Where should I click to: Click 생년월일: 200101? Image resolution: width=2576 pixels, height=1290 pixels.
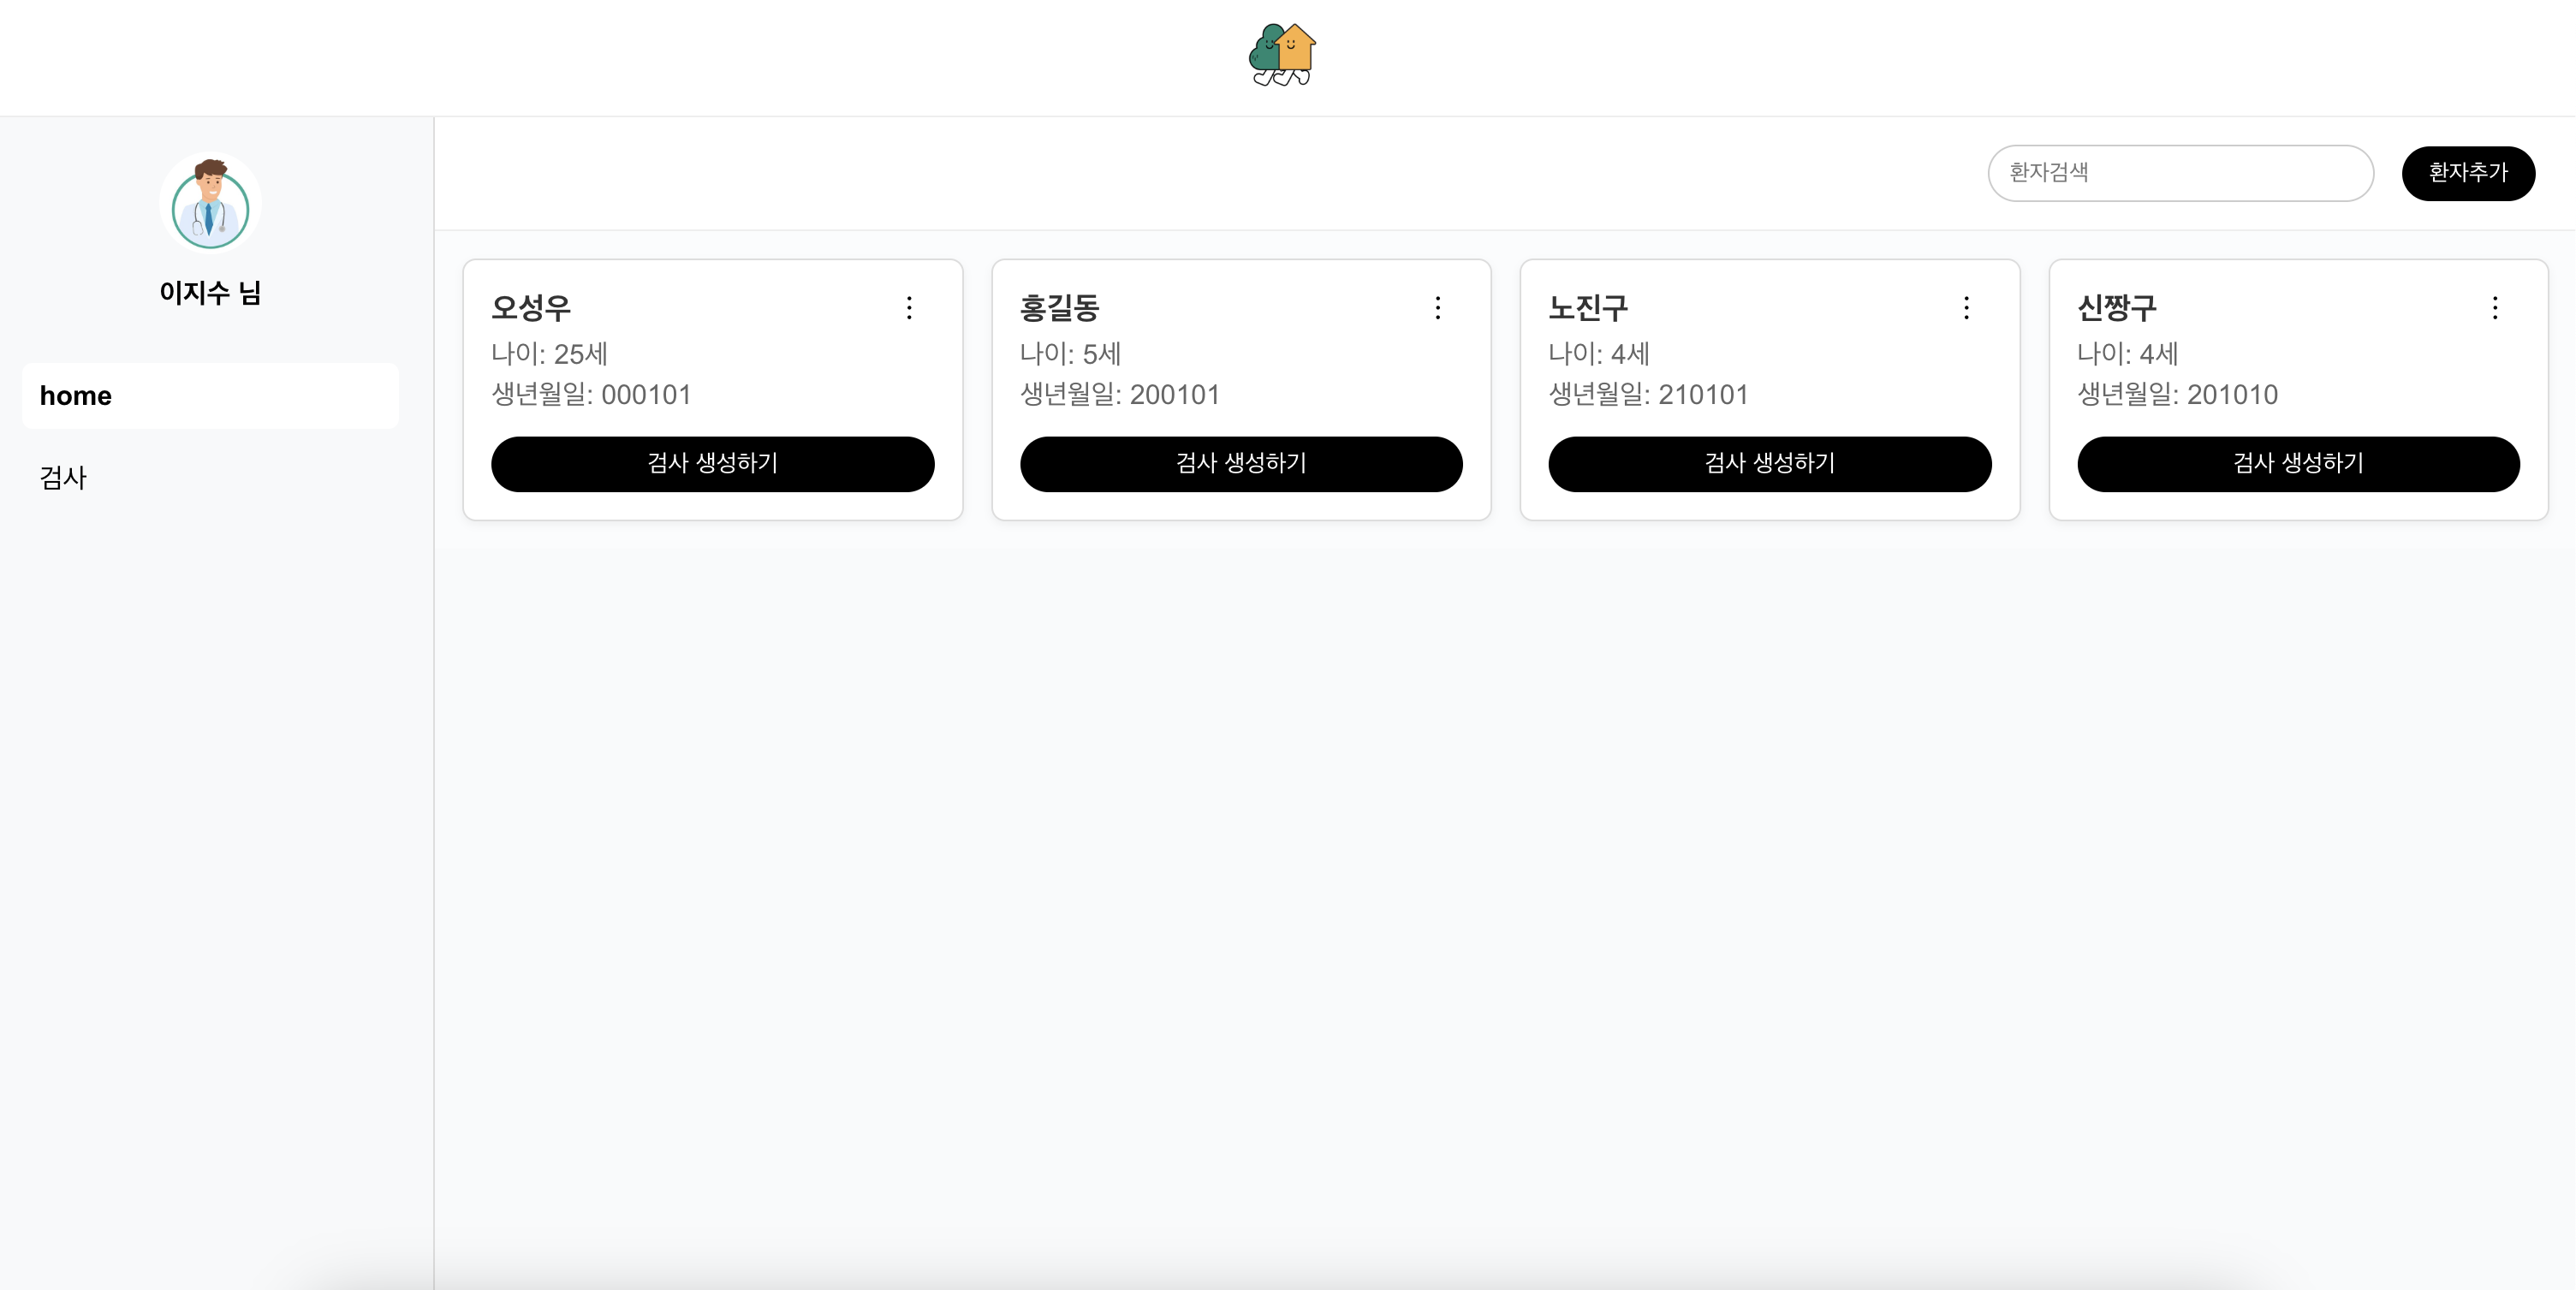coord(1119,395)
